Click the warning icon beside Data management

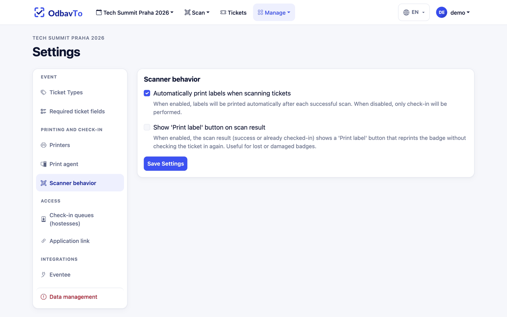click(43, 297)
